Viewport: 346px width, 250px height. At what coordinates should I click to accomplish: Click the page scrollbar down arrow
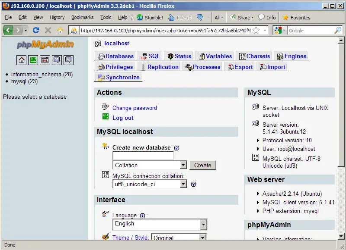coord(341,236)
